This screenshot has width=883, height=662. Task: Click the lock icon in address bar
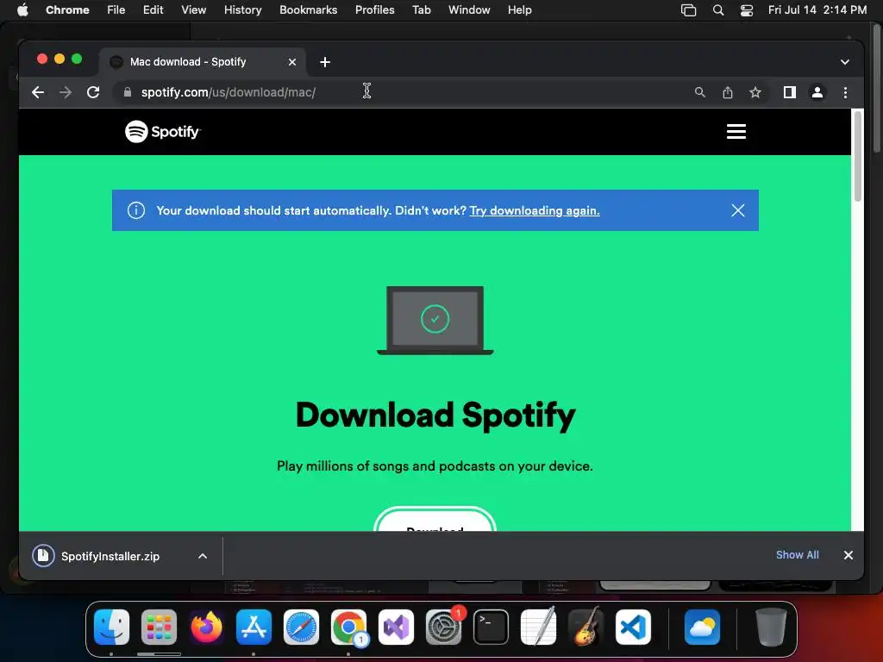point(128,92)
